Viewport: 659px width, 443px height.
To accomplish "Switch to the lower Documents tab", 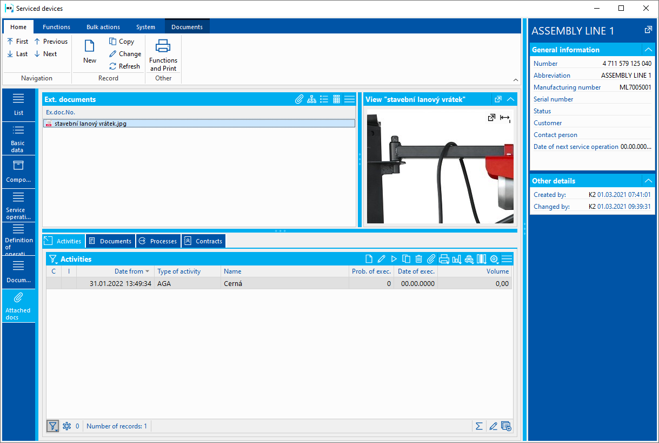I will (x=110, y=241).
